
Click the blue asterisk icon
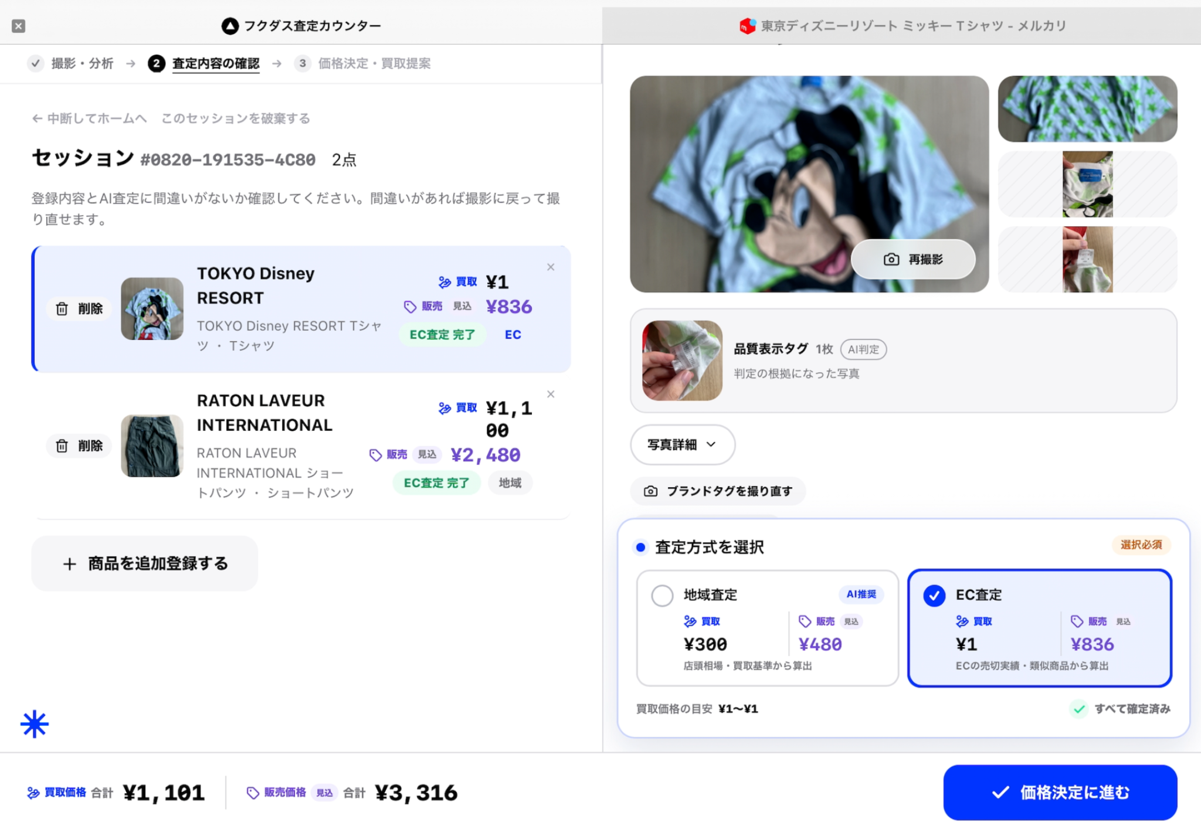pyautogui.click(x=35, y=725)
